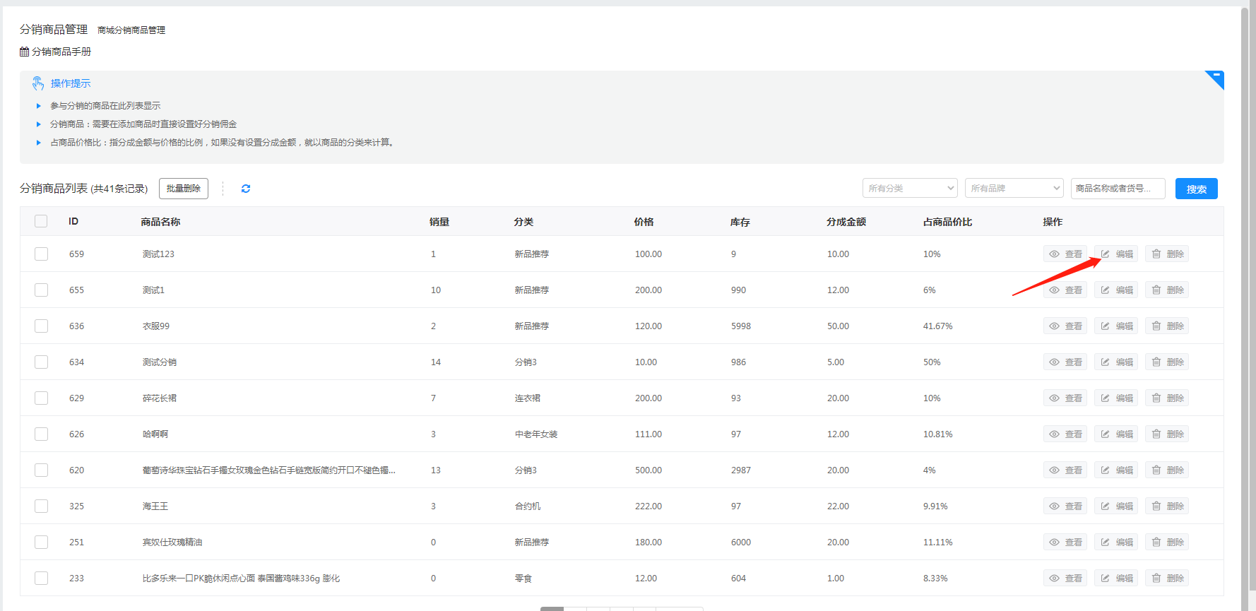Screen dimensions: 1256x611
Task: Click the delete trash icon for 海王王
Action: [x=1156, y=506]
